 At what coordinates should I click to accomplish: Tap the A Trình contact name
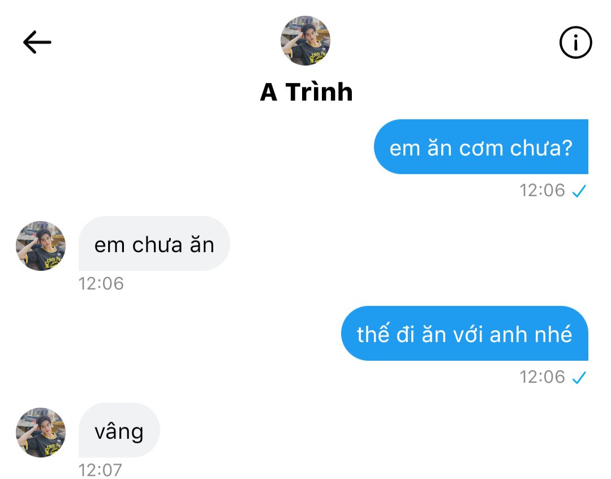(x=306, y=92)
